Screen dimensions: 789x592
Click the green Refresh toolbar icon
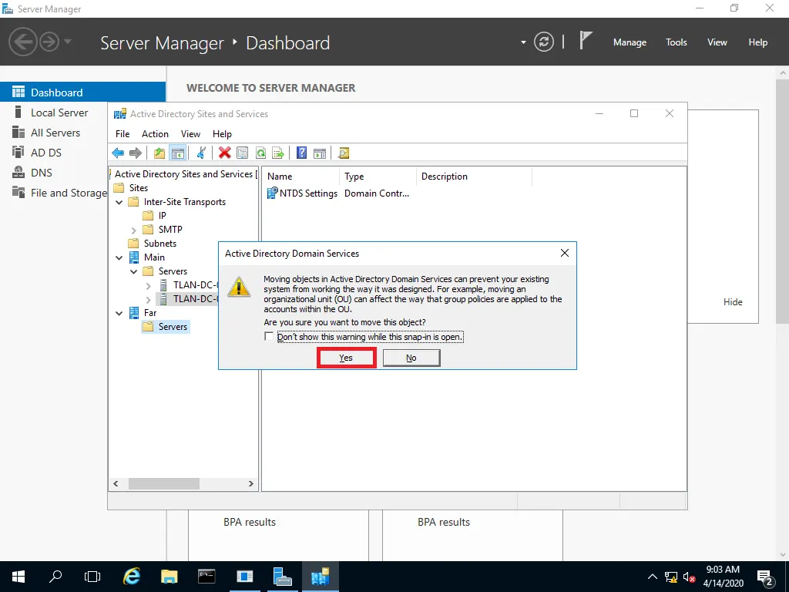[260, 153]
